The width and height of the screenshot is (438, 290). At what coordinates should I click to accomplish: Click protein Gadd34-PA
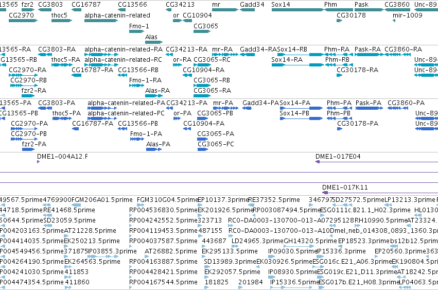point(260,103)
